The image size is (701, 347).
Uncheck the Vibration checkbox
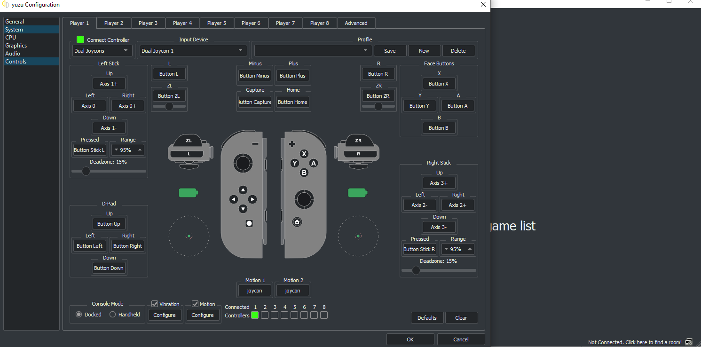pos(155,304)
